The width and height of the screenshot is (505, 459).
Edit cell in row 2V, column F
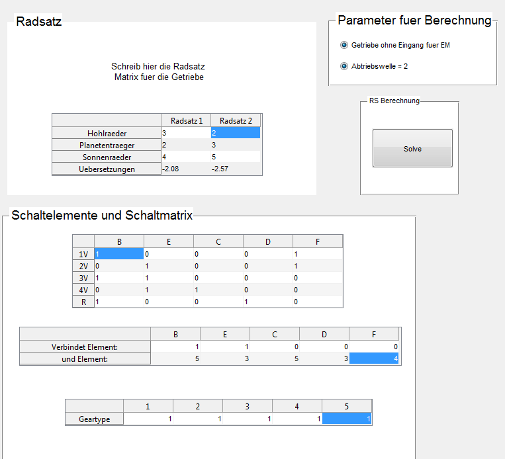317,266
